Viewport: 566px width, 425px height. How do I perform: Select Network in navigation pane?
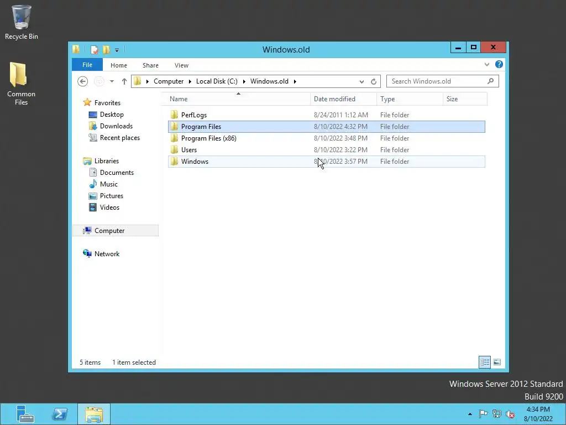107,253
